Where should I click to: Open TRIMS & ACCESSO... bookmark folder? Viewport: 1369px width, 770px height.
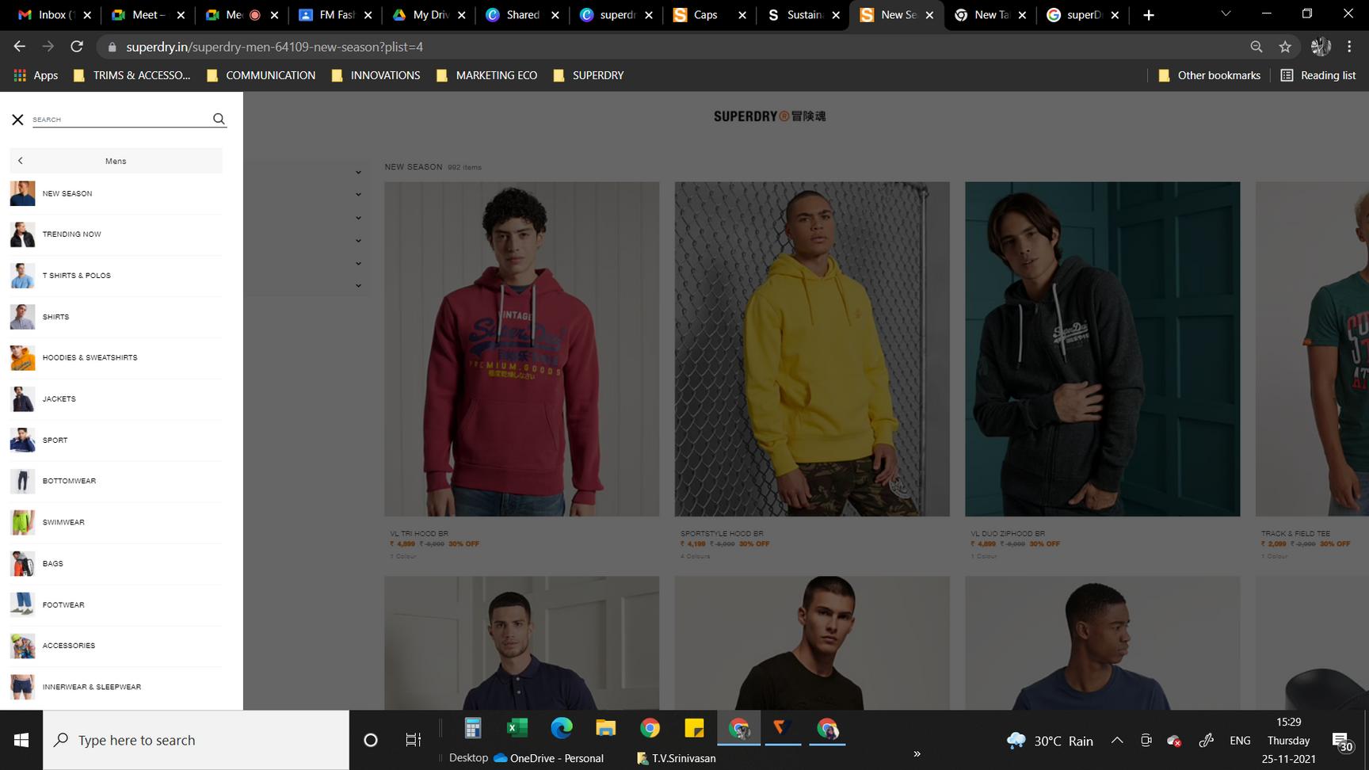coord(132,75)
